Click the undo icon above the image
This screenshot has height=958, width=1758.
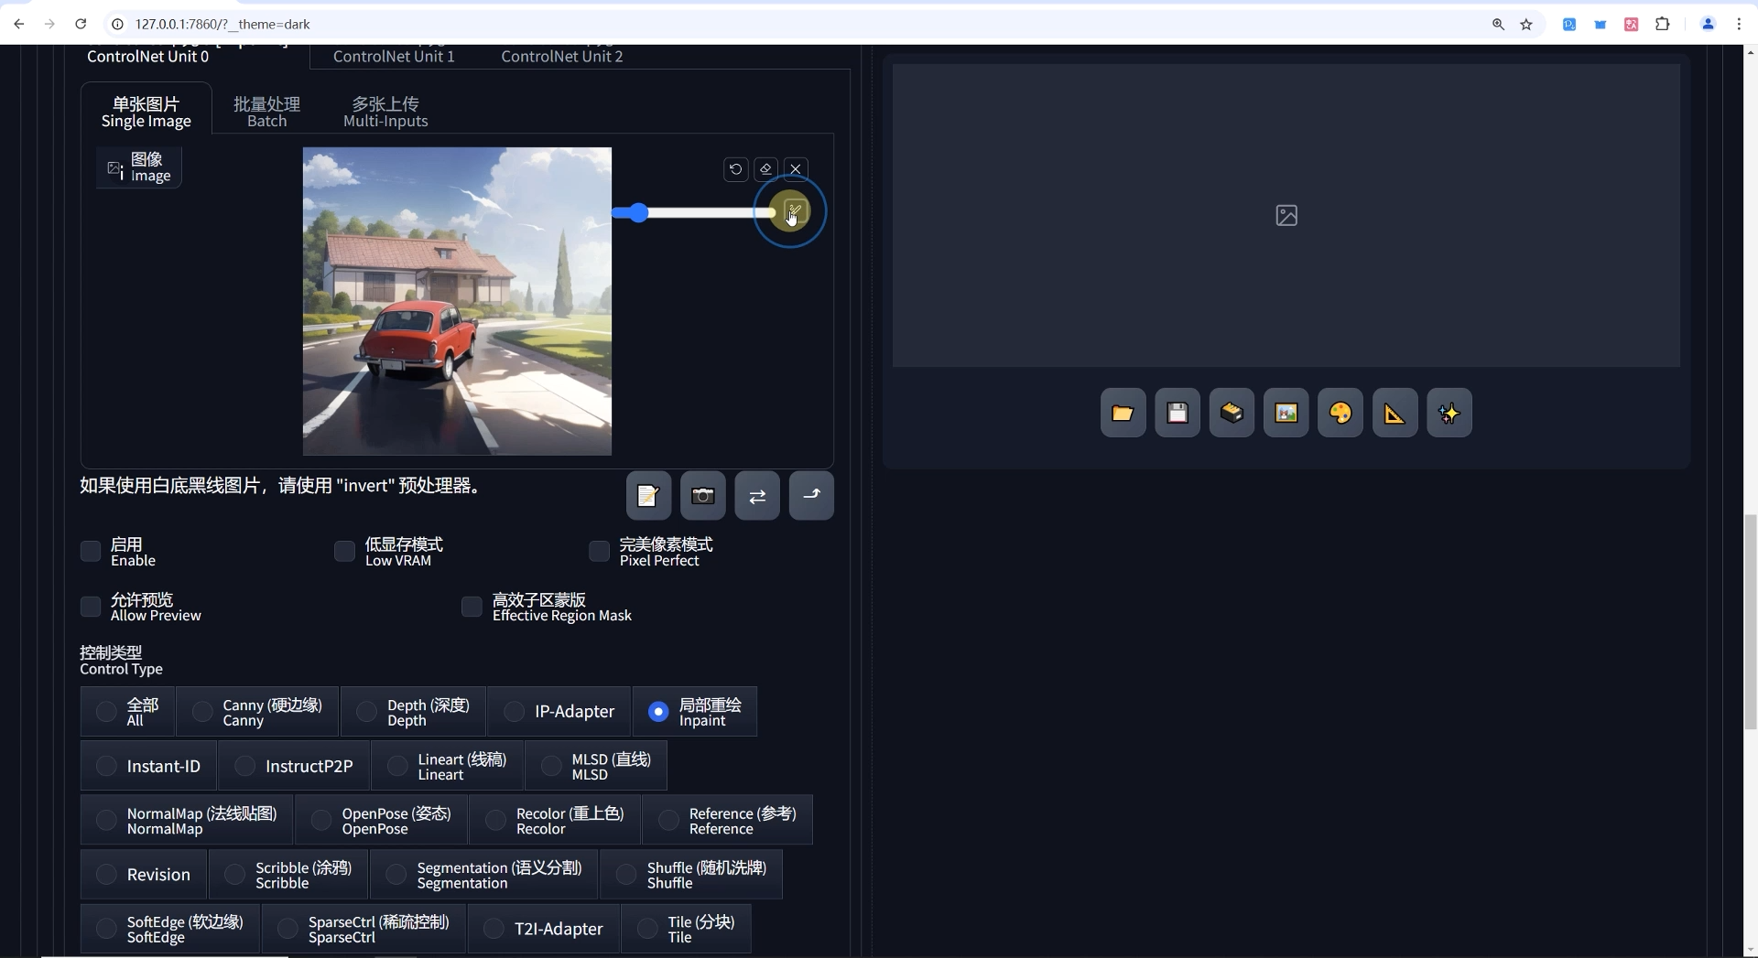pyautogui.click(x=735, y=169)
